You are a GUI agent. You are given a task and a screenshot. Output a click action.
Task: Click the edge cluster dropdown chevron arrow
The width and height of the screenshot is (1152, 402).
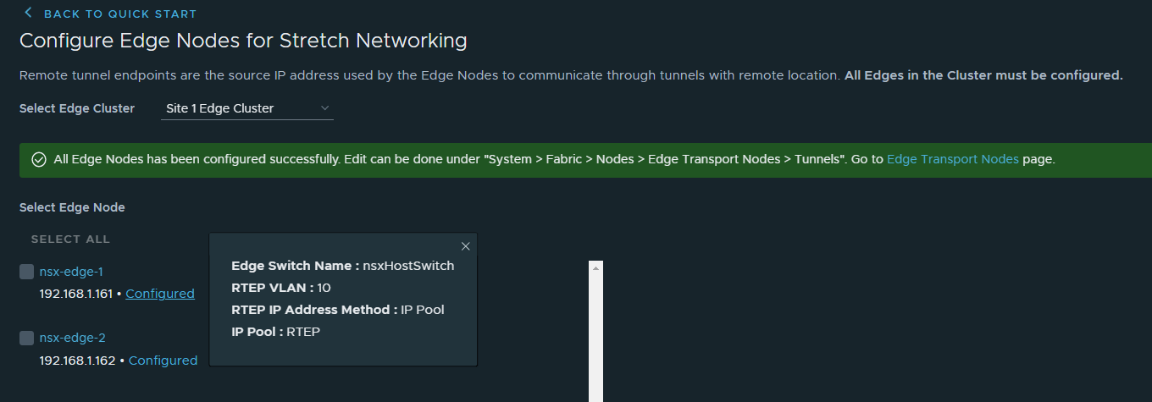point(324,108)
